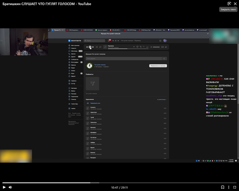The width and height of the screenshot is (239, 191).
Task: Bookmark this video with the bookmark icon
Action: (223, 187)
